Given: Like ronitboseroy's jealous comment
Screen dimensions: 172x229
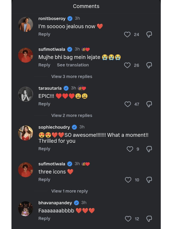Looking at the screenshot, I should coord(127,35).
